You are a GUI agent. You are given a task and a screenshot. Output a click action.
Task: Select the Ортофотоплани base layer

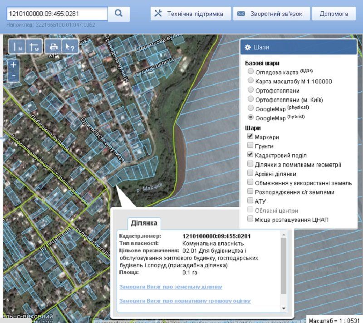click(250, 90)
